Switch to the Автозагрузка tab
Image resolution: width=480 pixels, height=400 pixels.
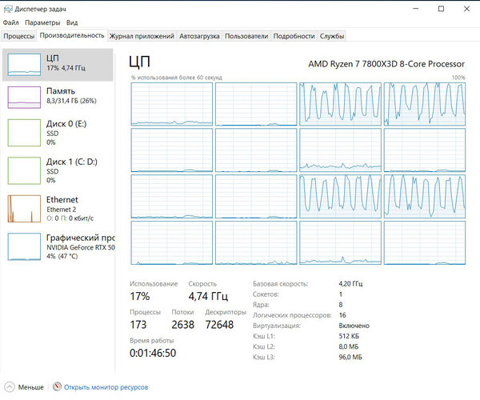199,36
